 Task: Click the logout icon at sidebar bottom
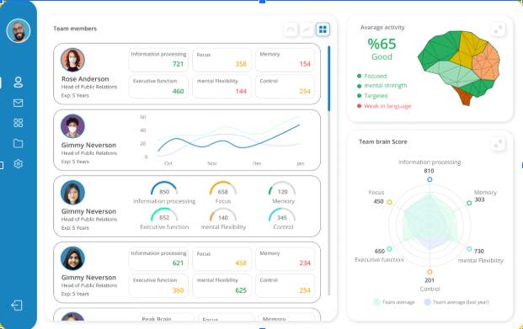[x=17, y=305]
